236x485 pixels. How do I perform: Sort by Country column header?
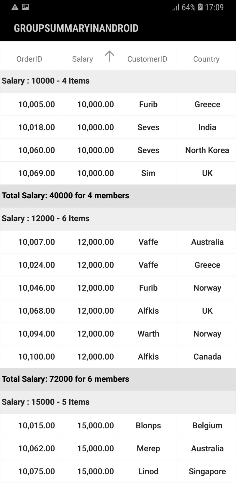point(206,59)
